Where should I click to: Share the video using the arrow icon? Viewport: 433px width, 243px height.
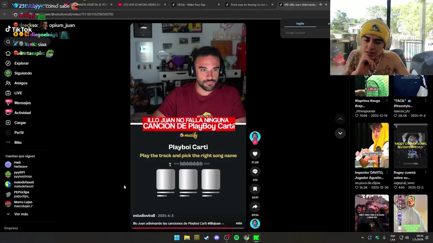(255, 207)
